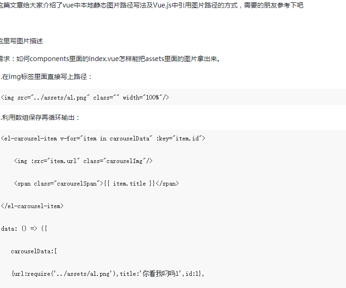Click the img :src="item.url" code line
The width and height of the screenshot is (346, 288).
[83, 161]
